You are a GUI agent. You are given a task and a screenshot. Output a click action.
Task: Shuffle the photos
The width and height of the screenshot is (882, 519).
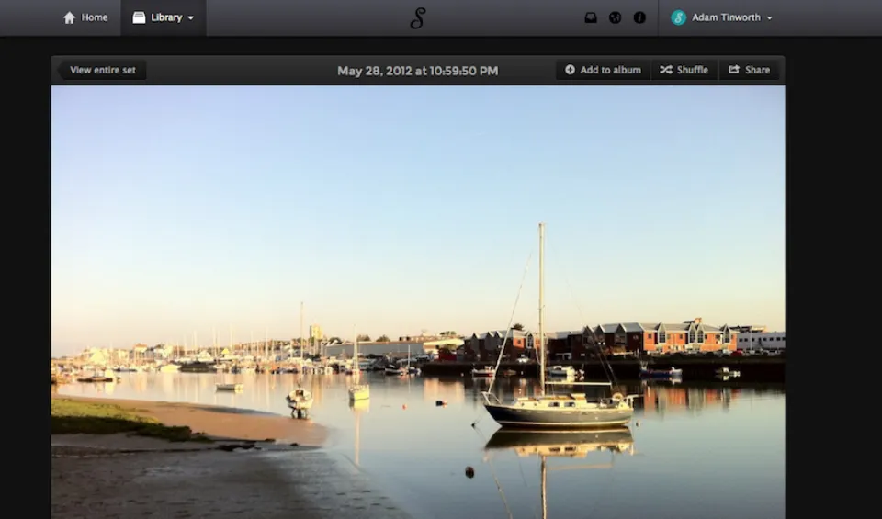[684, 71]
